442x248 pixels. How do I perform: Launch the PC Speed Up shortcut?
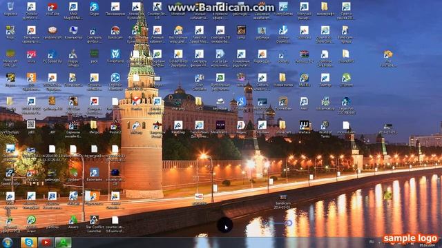[52, 56]
